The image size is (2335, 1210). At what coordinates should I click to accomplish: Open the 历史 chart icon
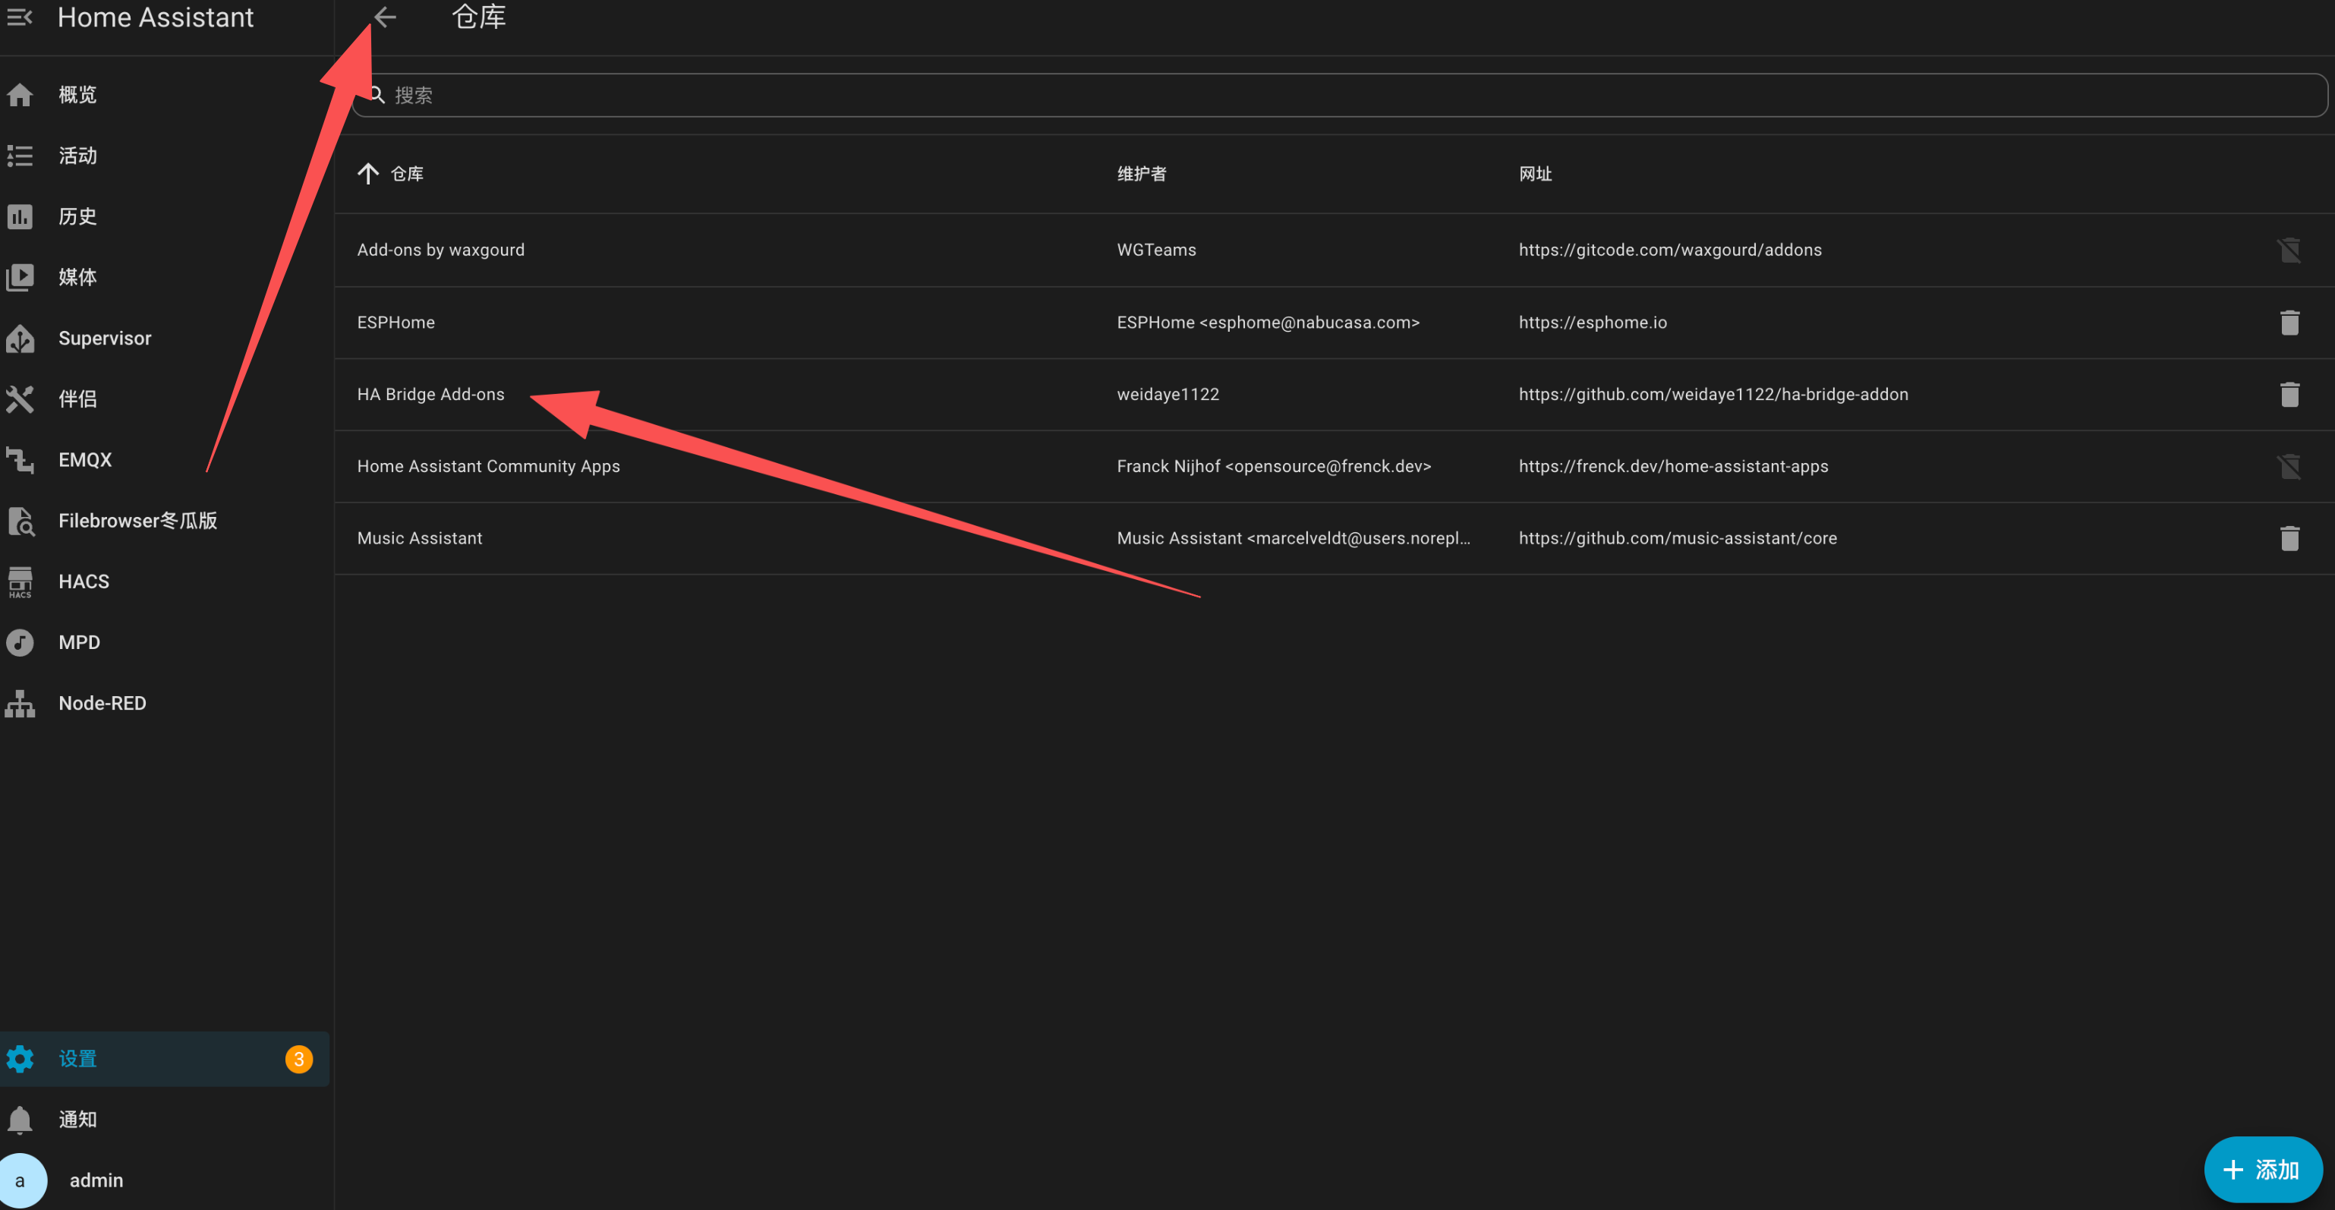(20, 216)
